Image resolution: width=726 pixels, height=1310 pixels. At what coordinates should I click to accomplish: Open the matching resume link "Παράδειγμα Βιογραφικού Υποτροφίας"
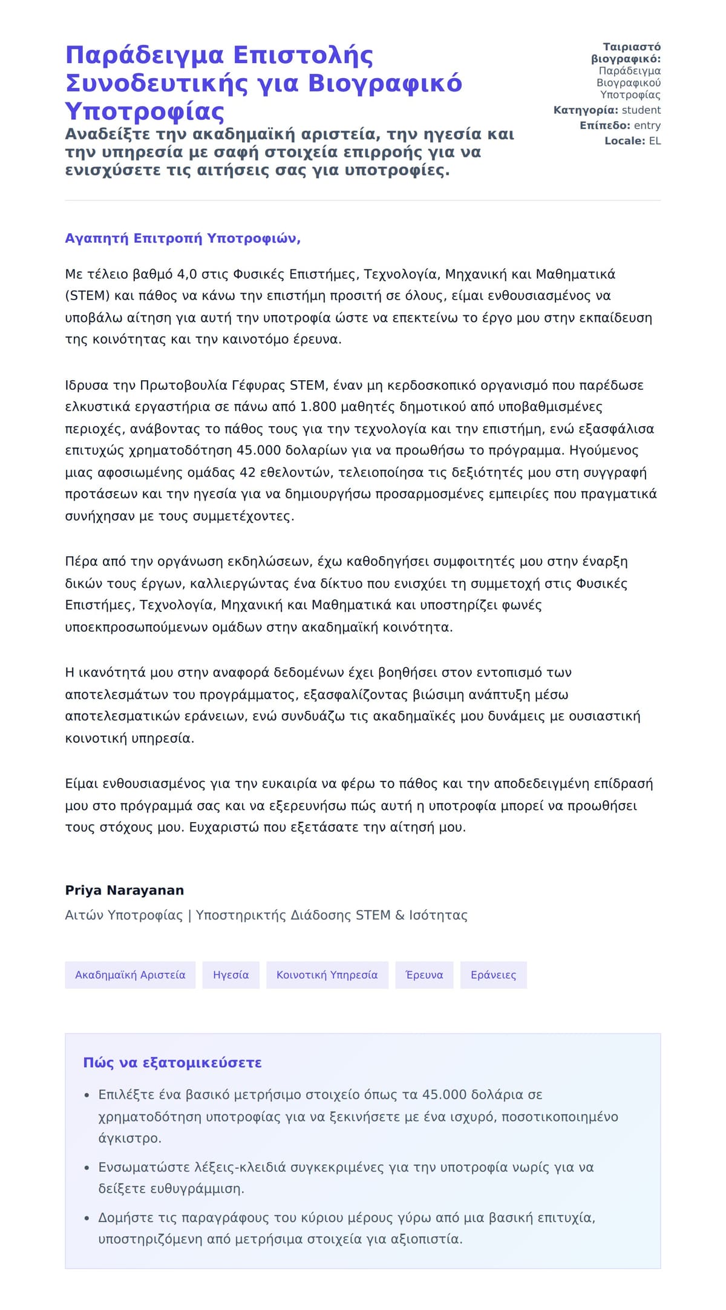629,83
